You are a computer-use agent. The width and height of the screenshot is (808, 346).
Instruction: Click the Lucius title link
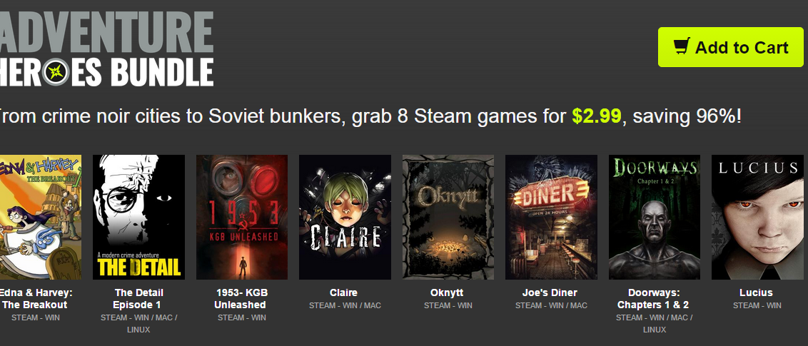click(756, 292)
